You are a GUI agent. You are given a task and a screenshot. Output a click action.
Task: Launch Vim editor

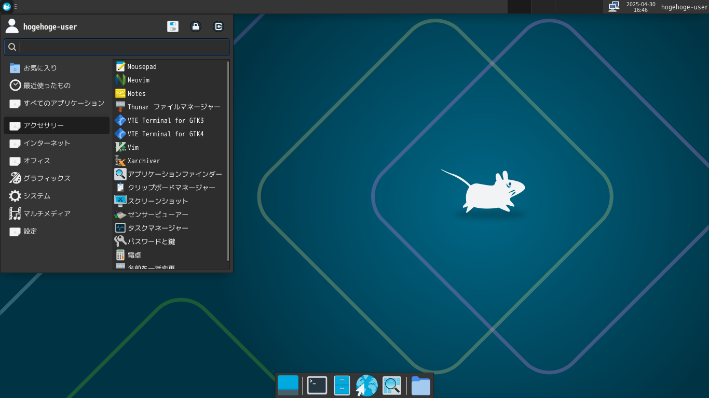(133, 148)
